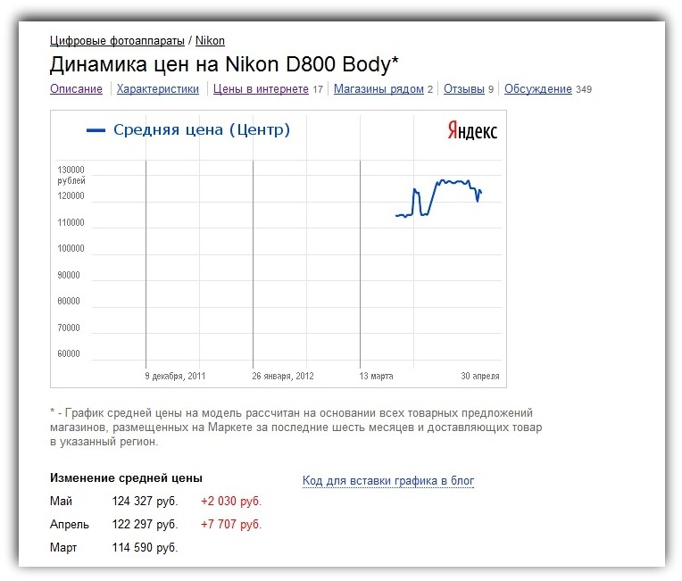Screen dimensions: 682x581
Task: Open the Отзывы tab
Action: (x=463, y=88)
